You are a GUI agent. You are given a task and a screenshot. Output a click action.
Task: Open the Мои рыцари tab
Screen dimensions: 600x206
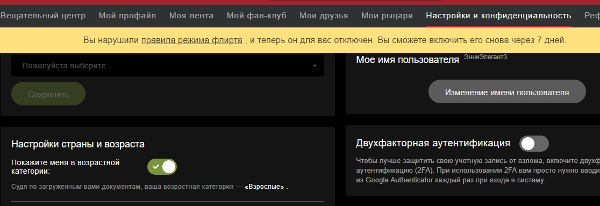point(387,16)
